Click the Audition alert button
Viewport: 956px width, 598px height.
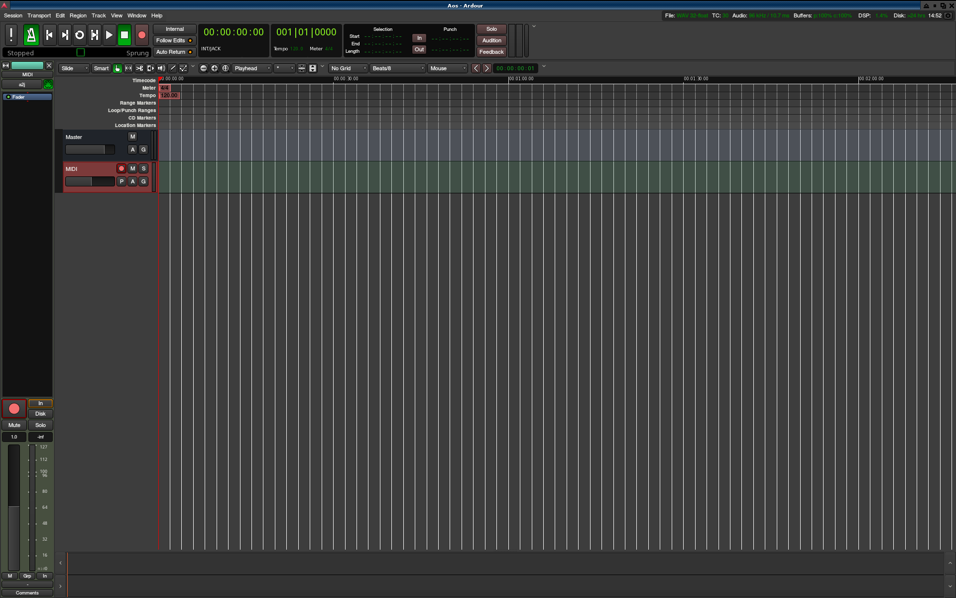[491, 40]
